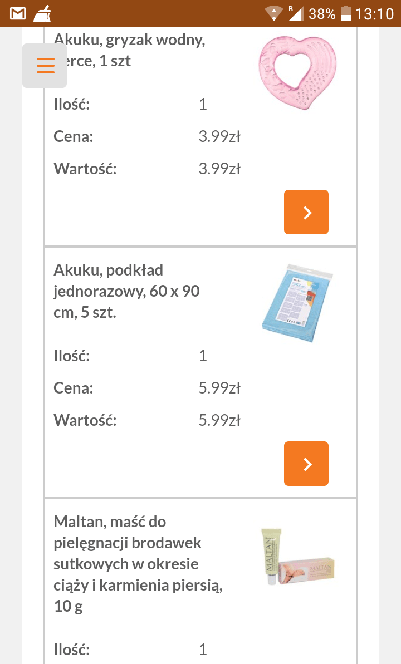The height and width of the screenshot is (664, 401).
Task: Tap the clock showing 13:10
Action: (374, 13)
